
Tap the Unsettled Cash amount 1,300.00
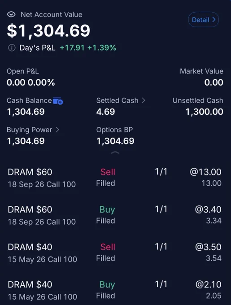pos(205,112)
